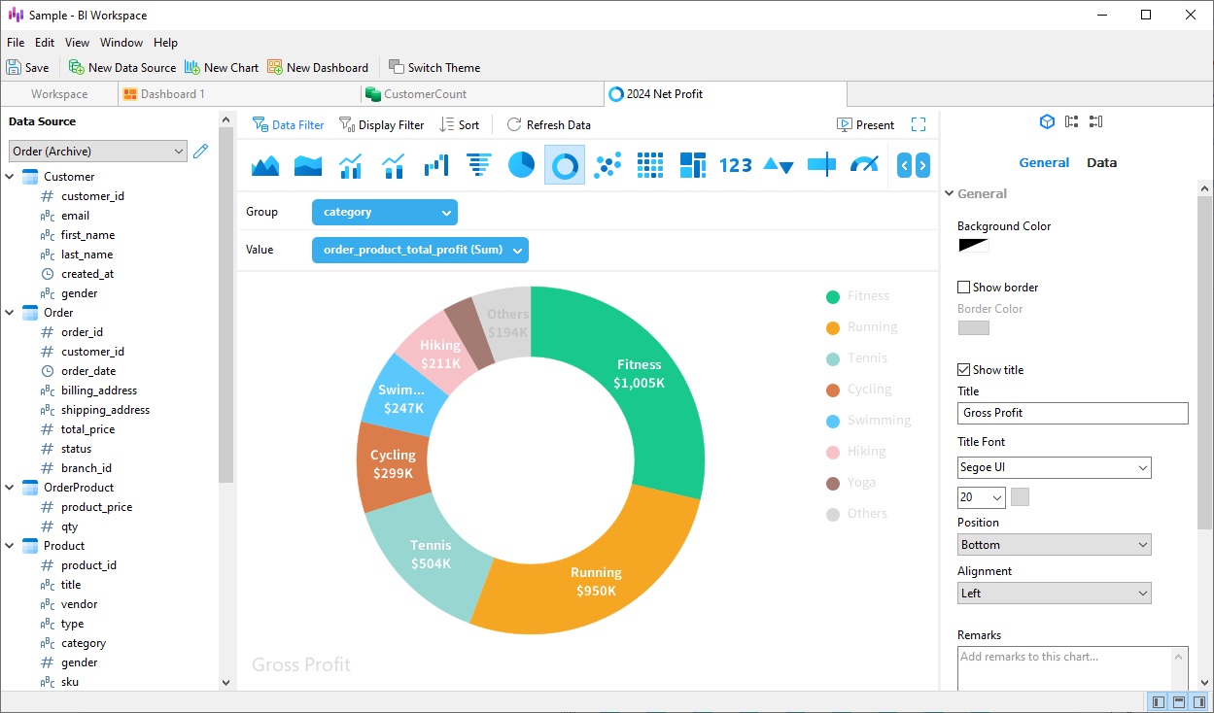This screenshot has height=713, width=1214.
Task: Click Refresh Data
Action: click(548, 124)
